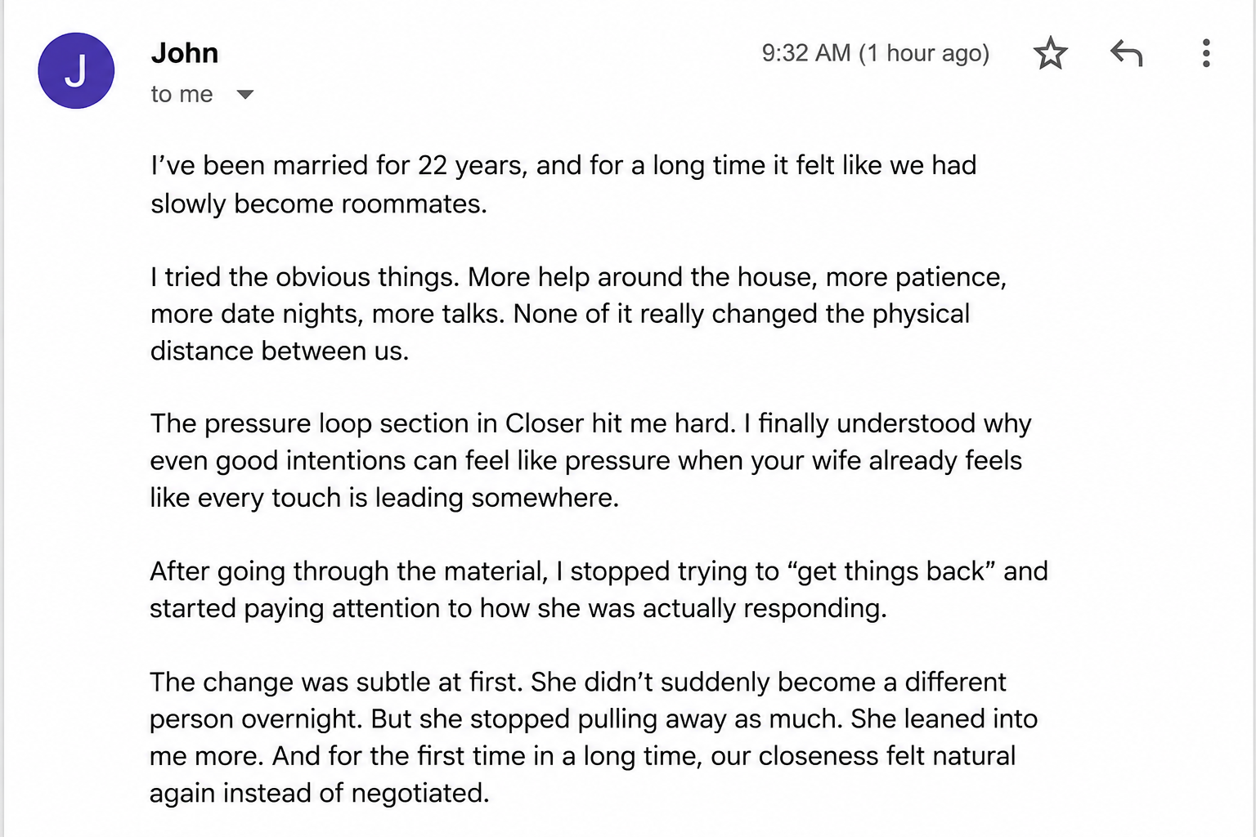Reply to John using the arrow icon
Image resolution: width=1256 pixels, height=837 pixels.
pyautogui.click(x=1126, y=53)
